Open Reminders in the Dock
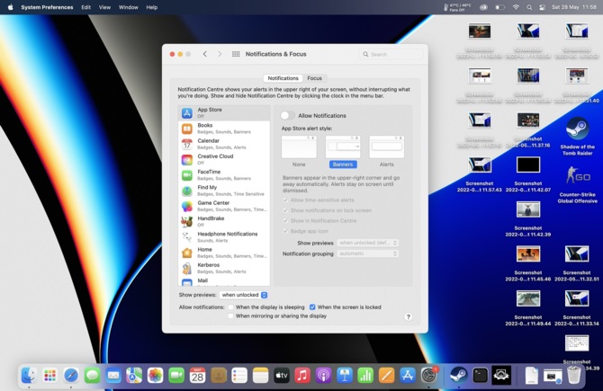Screen dimensions: 603x391 coord(239,375)
